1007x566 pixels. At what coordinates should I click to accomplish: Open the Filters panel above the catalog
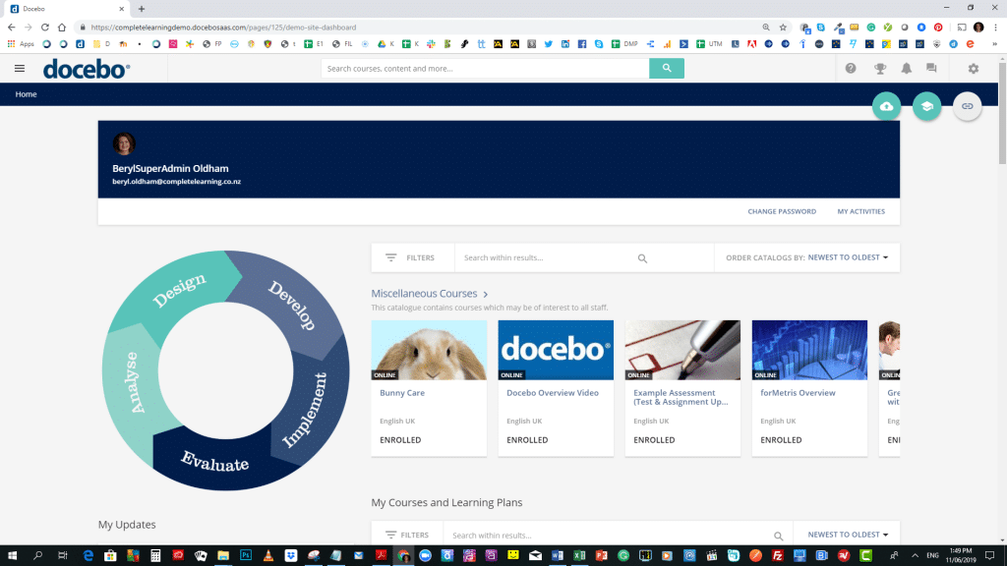412,256
